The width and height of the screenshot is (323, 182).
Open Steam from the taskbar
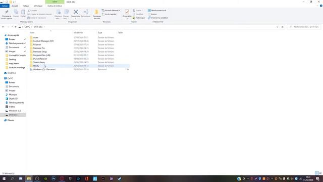[x=119, y=178]
